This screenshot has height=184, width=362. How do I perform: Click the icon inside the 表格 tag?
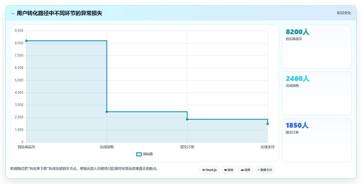pos(225,170)
